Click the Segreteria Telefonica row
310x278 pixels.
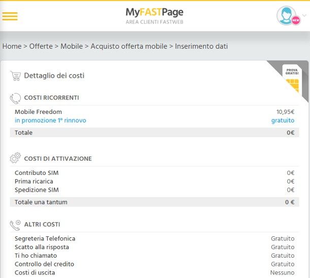point(45,238)
